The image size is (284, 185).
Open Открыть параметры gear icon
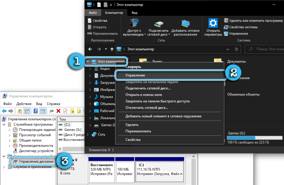pyautogui.click(x=213, y=23)
